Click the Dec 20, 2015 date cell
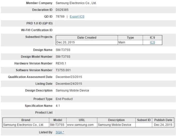 (x=87, y=42)
